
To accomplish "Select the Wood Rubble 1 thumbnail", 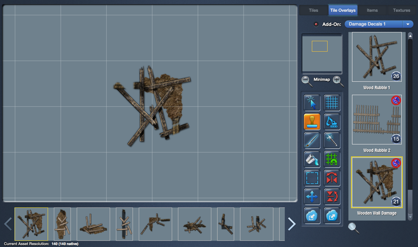I will point(377,57).
